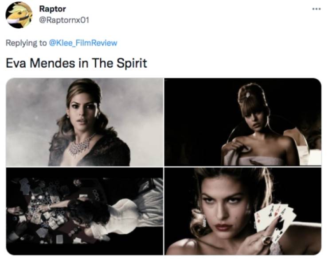Image resolution: width=328 pixels, height=259 pixels.
Task: Open the display name Raptor
Action: (52, 9)
